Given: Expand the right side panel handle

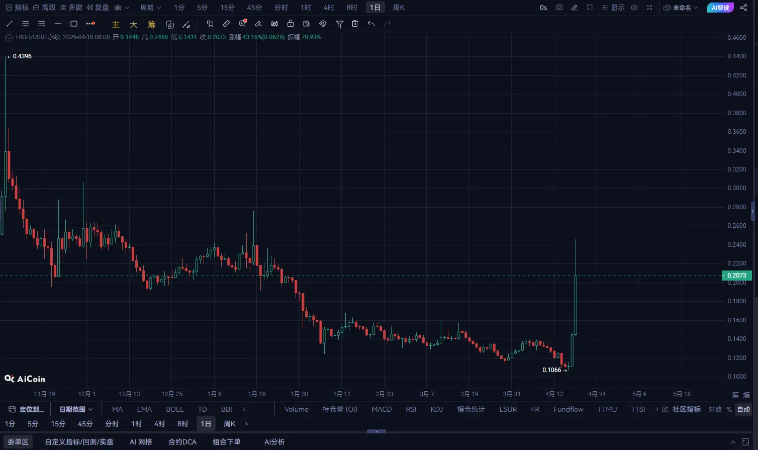Looking at the screenshot, I should click(753, 211).
